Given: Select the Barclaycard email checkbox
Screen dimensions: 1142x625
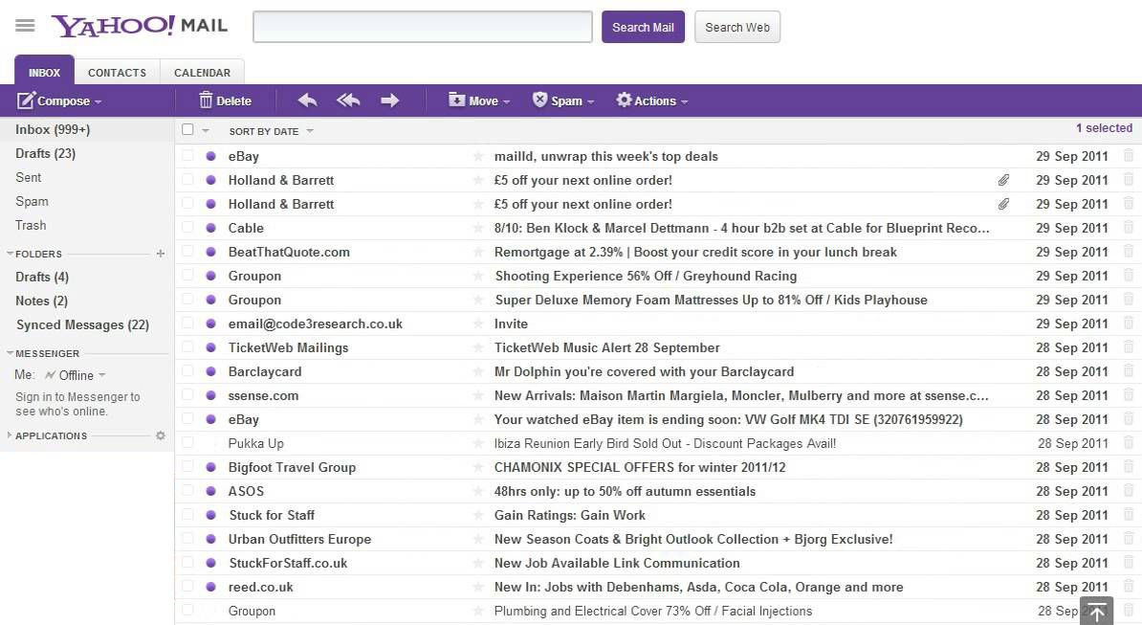Looking at the screenshot, I should (x=187, y=370).
